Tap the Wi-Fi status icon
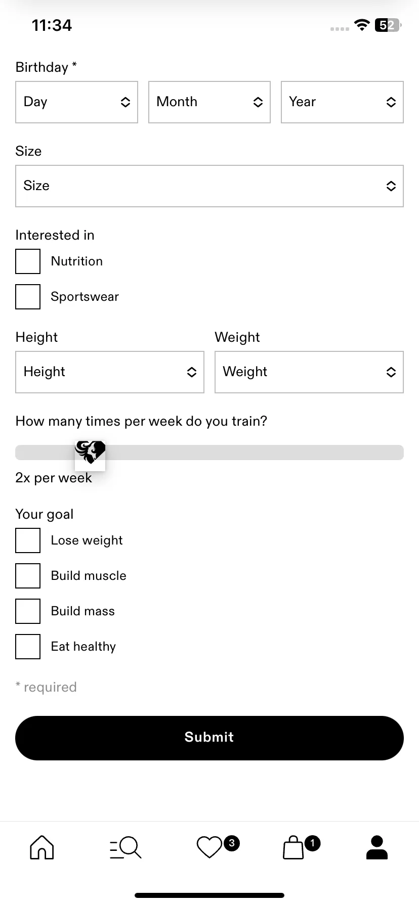Image resolution: width=419 pixels, height=906 pixels. click(362, 25)
